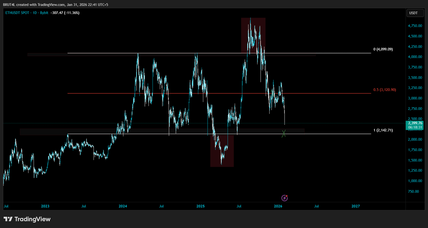Click the 1D interval label
Image resolution: width=428 pixels, height=228 pixels.
[x=35, y=13]
